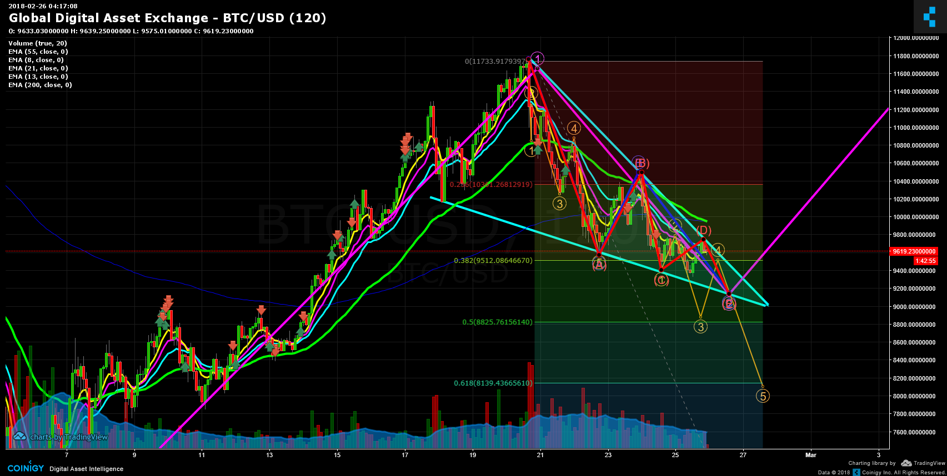Viewport: 947px width, 476px height.
Task: Select the EMA (21, close, 0) legend entry
Action: [38, 68]
